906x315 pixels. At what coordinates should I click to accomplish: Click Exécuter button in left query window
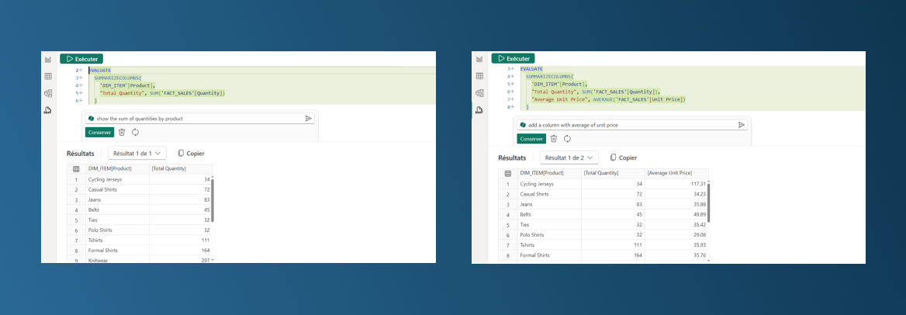81,59
